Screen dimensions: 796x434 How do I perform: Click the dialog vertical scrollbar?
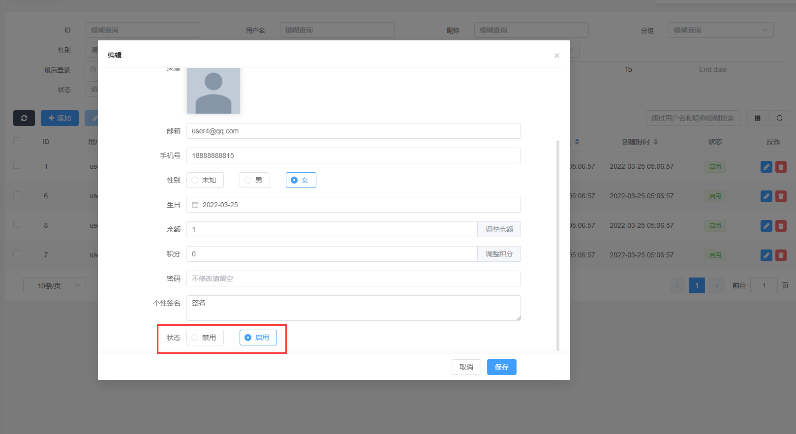tap(557, 246)
